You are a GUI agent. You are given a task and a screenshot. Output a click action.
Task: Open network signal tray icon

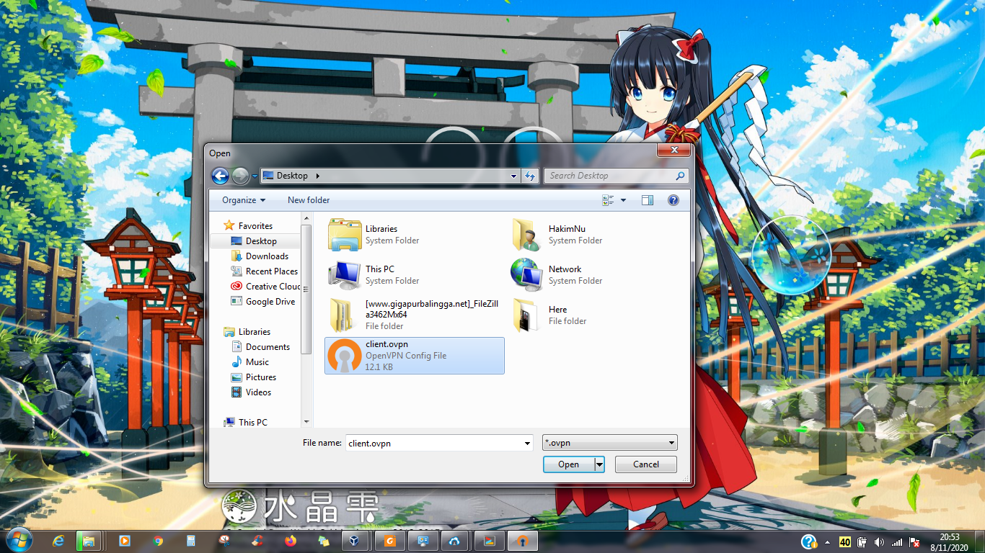pyautogui.click(x=897, y=541)
